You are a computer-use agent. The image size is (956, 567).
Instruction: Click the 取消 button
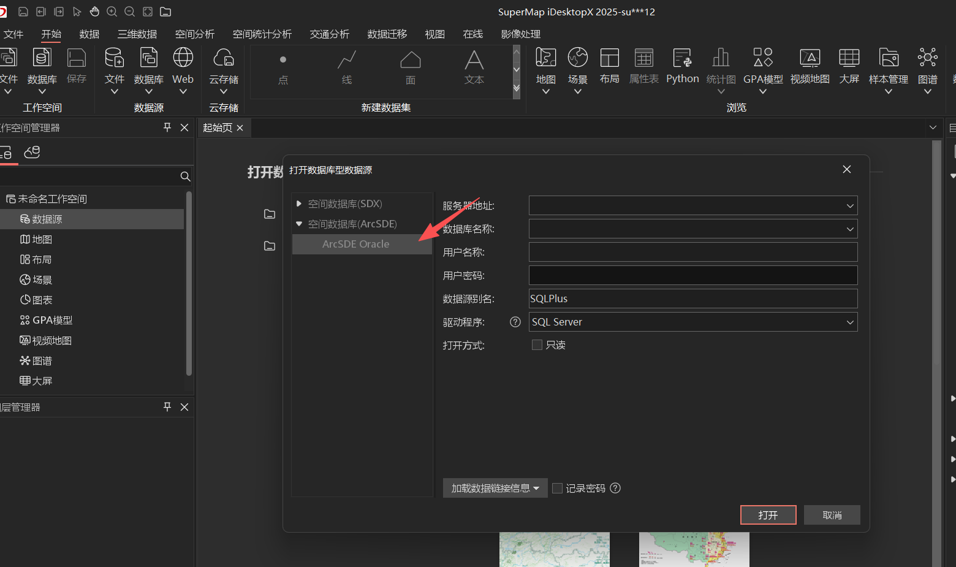(x=832, y=516)
